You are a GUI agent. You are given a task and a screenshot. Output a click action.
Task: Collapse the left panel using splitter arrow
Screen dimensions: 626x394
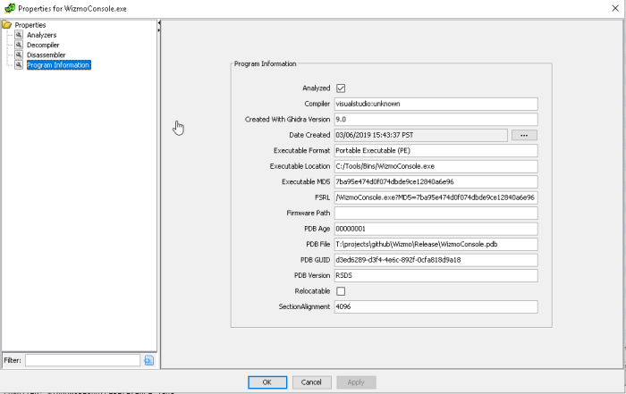(x=159, y=23)
